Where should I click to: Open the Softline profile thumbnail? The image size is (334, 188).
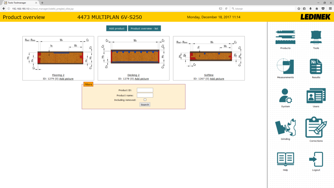click(x=209, y=54)
